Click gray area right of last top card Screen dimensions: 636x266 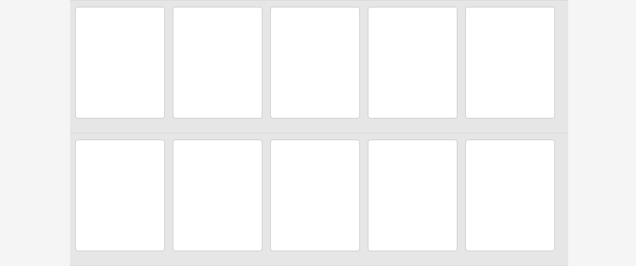[x=561, y=62]
